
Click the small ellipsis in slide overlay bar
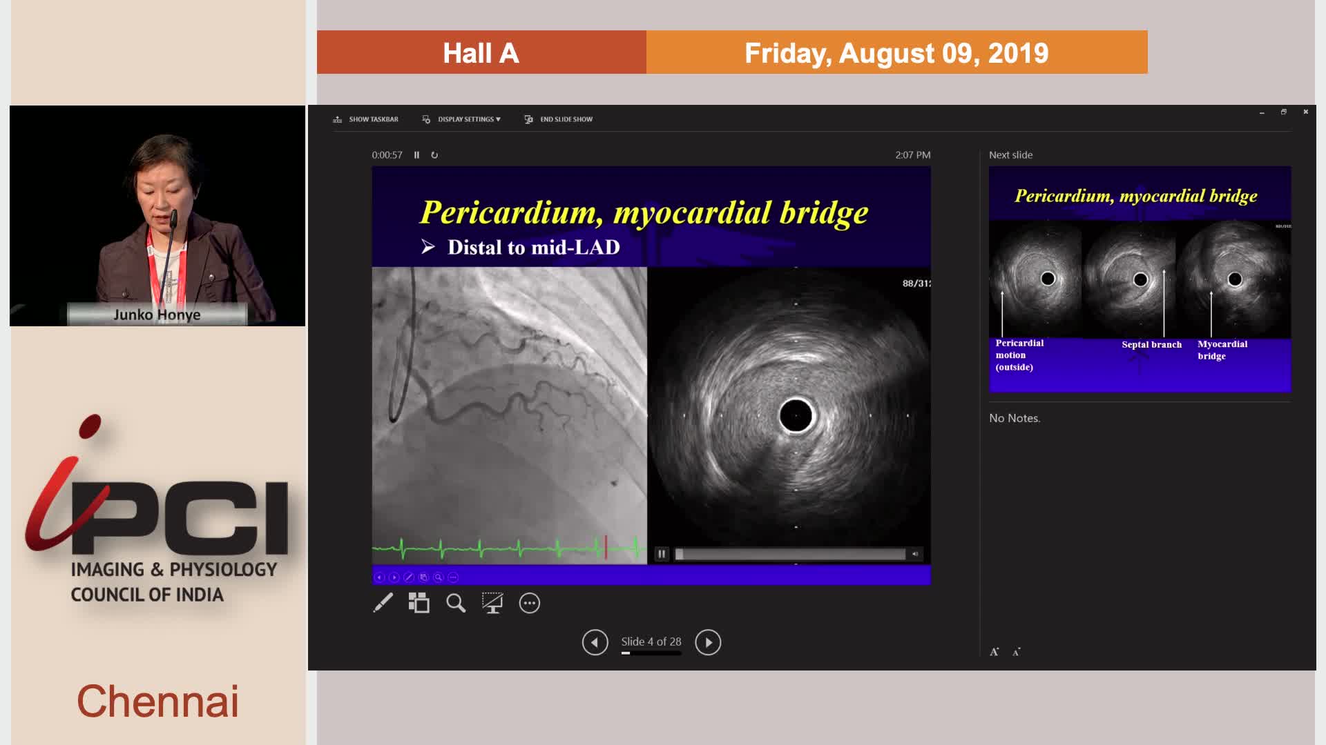pos(453,577)
